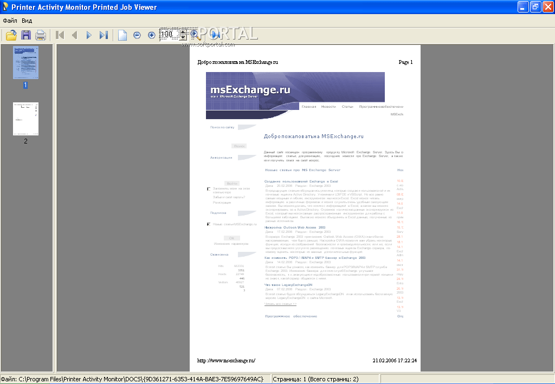The image size is (555, 384).
Task: Click the zoom value field showing 1.00
Action: (169, 35)
